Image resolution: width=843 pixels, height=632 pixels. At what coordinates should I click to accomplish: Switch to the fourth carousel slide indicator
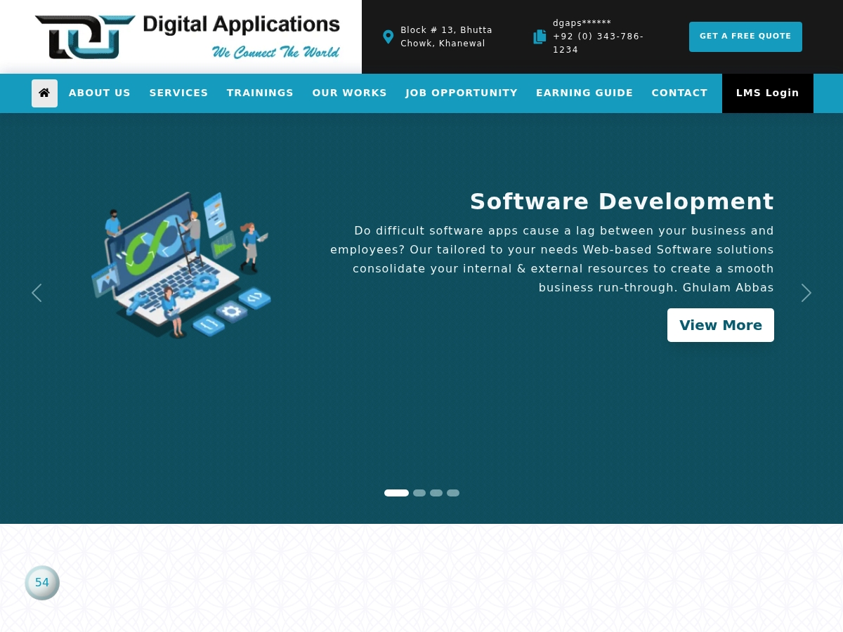(453, 493)
